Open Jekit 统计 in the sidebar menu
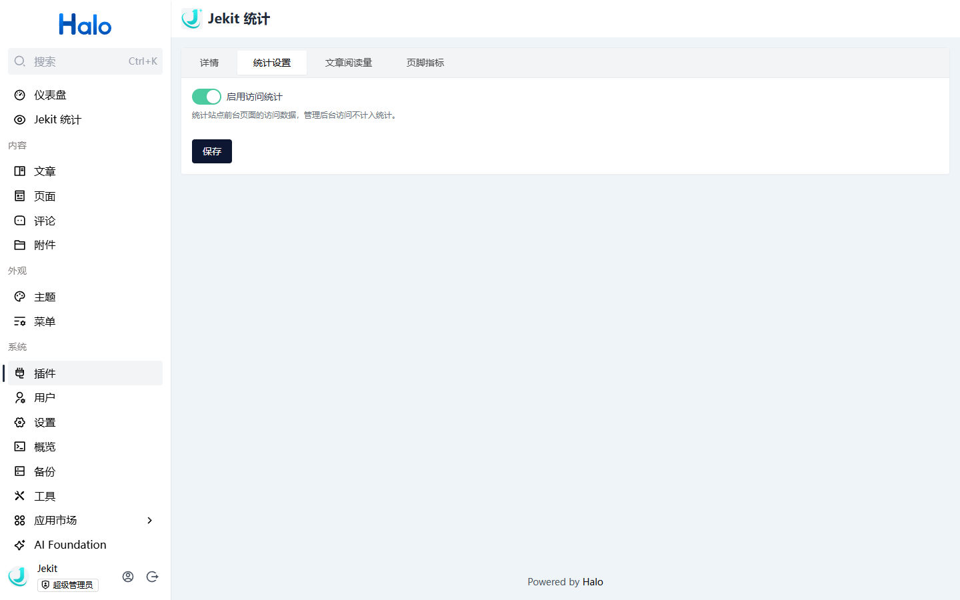Viewport: 960px width, 600px height. coord(85,120)
